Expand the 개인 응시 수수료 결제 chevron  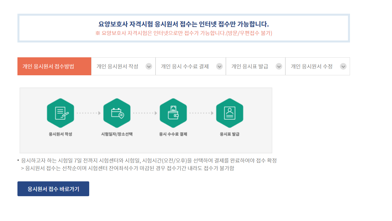pyautogui.click(x=219, y=66)
